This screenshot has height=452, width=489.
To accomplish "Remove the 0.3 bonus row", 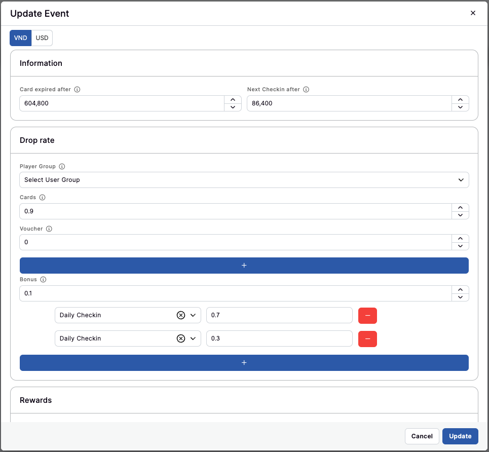I will [367, 338].
